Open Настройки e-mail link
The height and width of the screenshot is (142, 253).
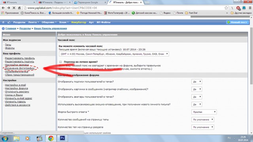click(15, 85)
